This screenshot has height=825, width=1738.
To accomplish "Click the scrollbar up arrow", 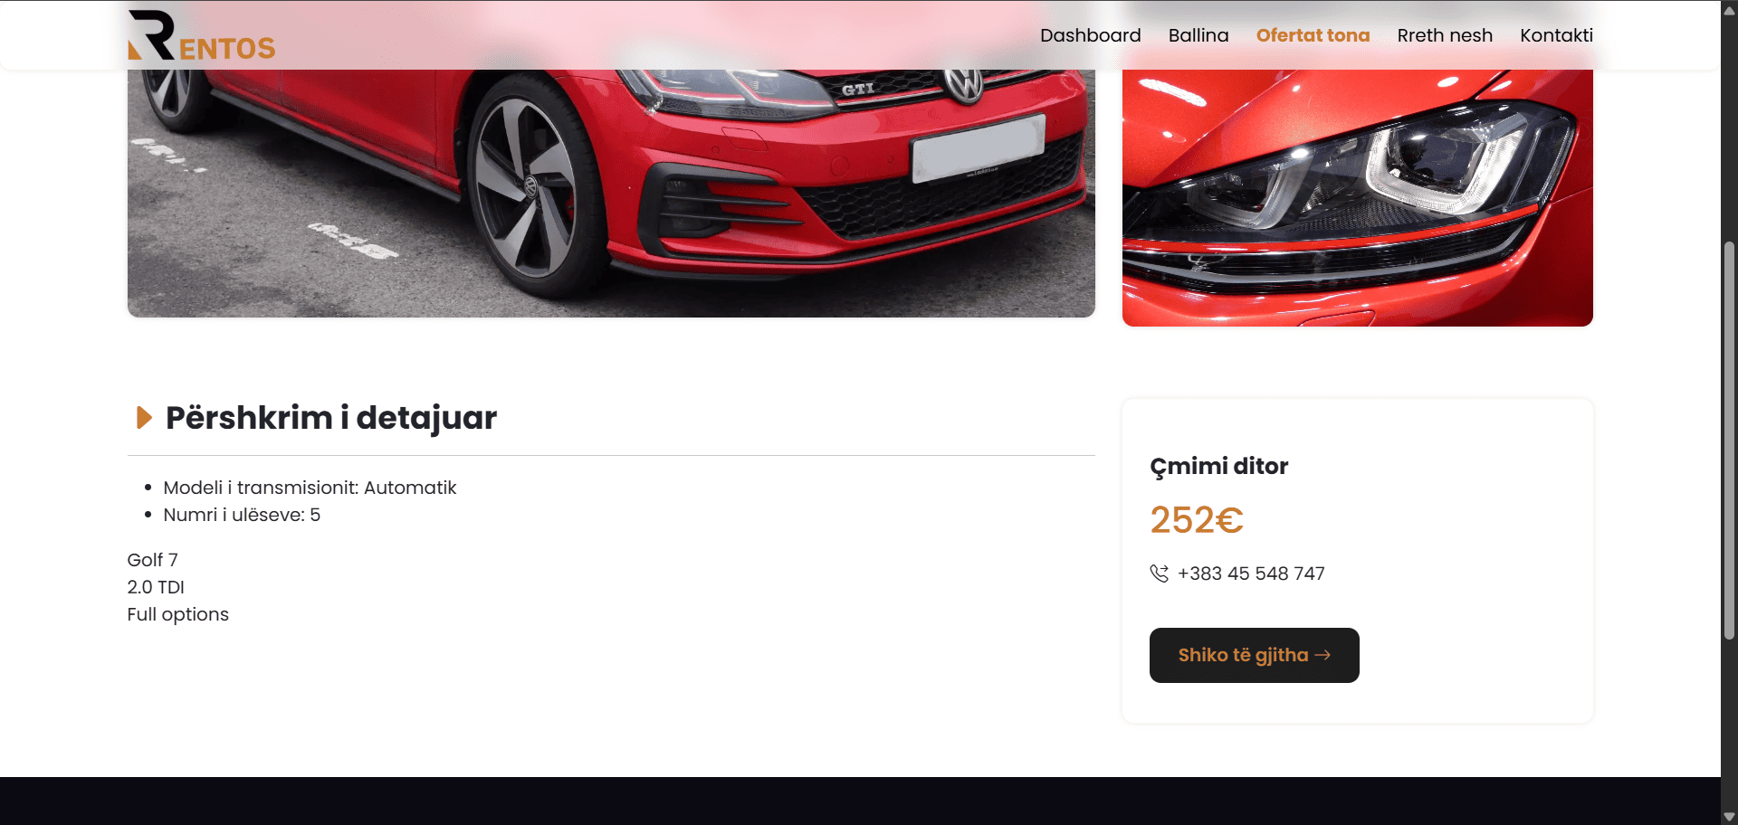I will [x=1729, y=10].
